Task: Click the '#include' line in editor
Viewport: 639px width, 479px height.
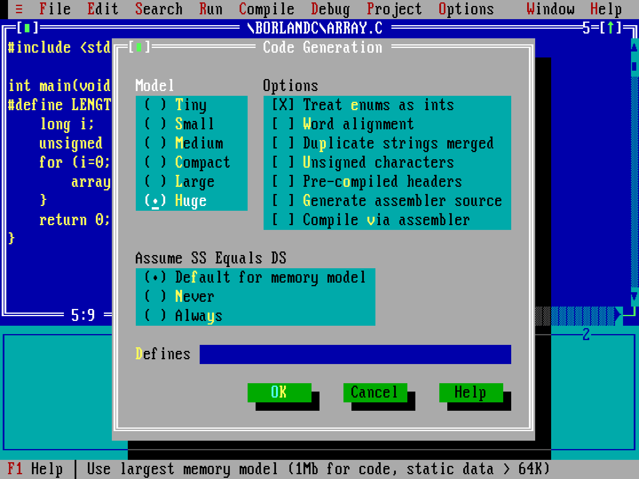Action: [x=59, y=47]
